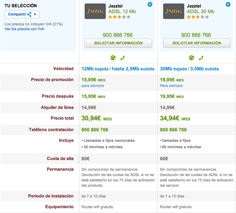Click the phone icon under ADSL 12 Mb
236x213 pixels.
(122, 58)
